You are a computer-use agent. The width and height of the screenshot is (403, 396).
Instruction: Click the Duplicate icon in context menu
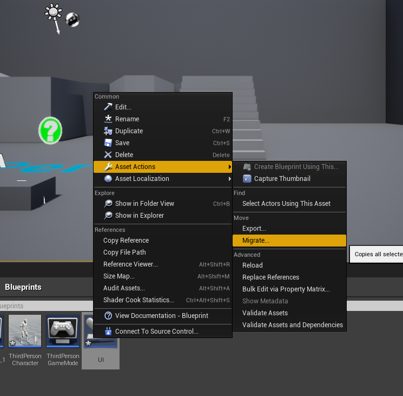coord(108,131)
